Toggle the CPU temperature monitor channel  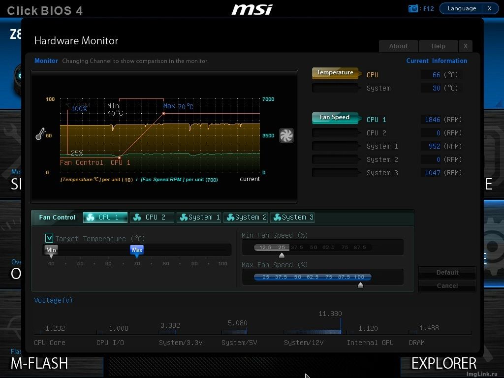click(x=335, y=73)
